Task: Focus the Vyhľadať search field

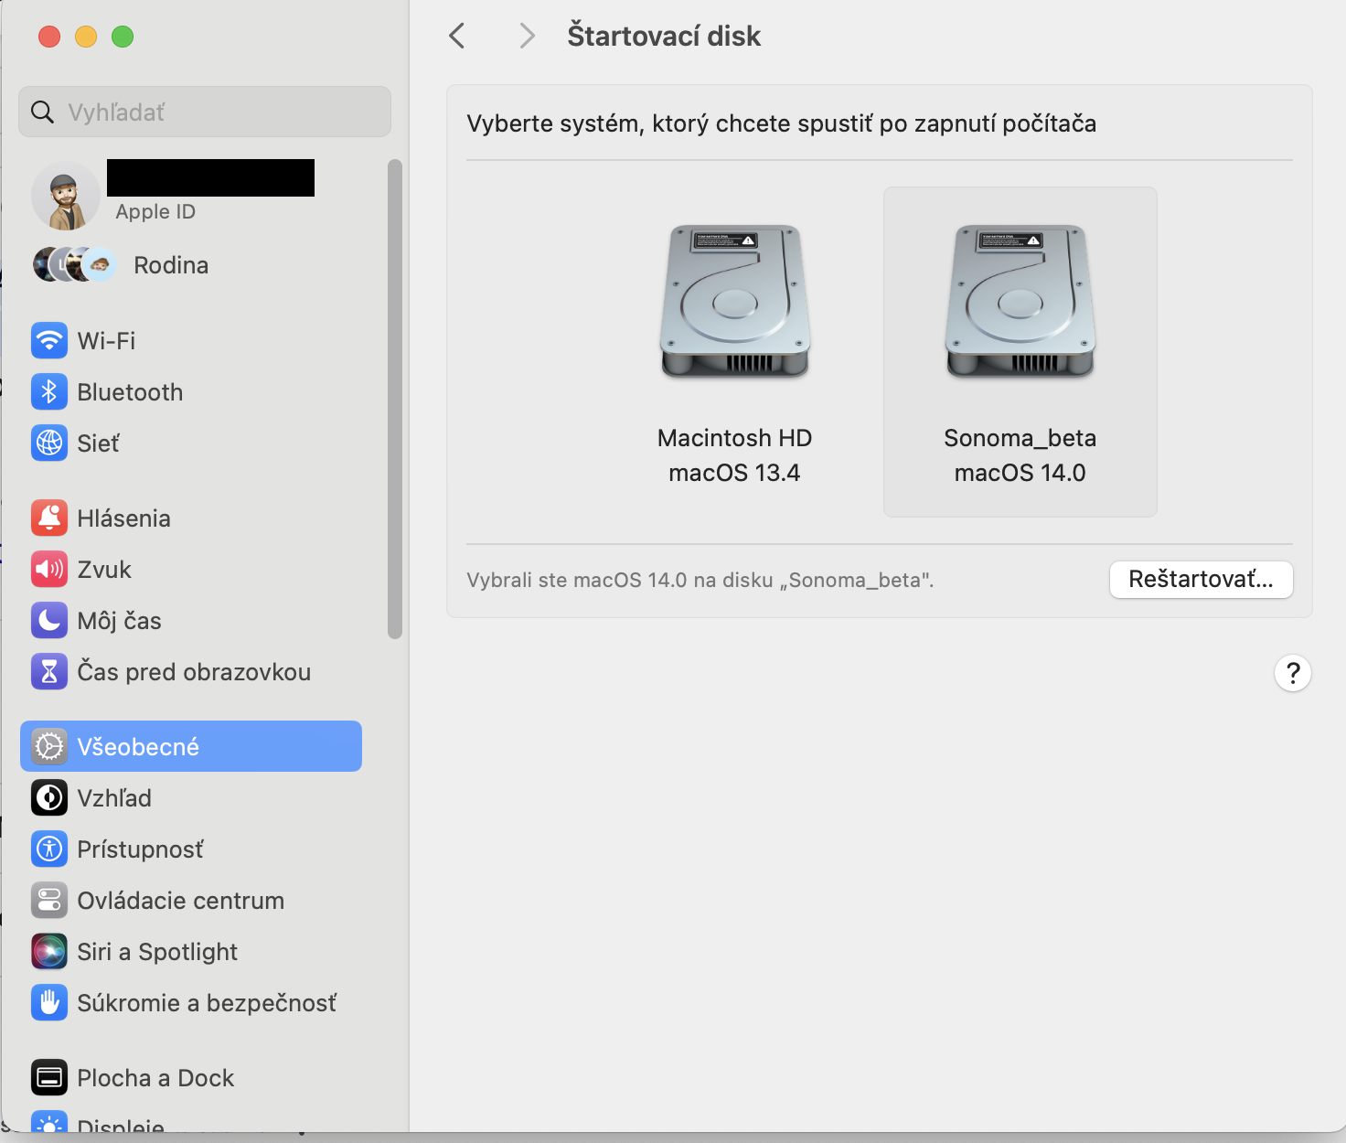Action: (x=205, y=112)
